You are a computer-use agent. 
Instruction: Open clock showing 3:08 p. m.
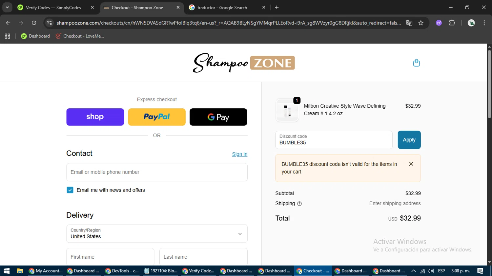pos(461,271)
